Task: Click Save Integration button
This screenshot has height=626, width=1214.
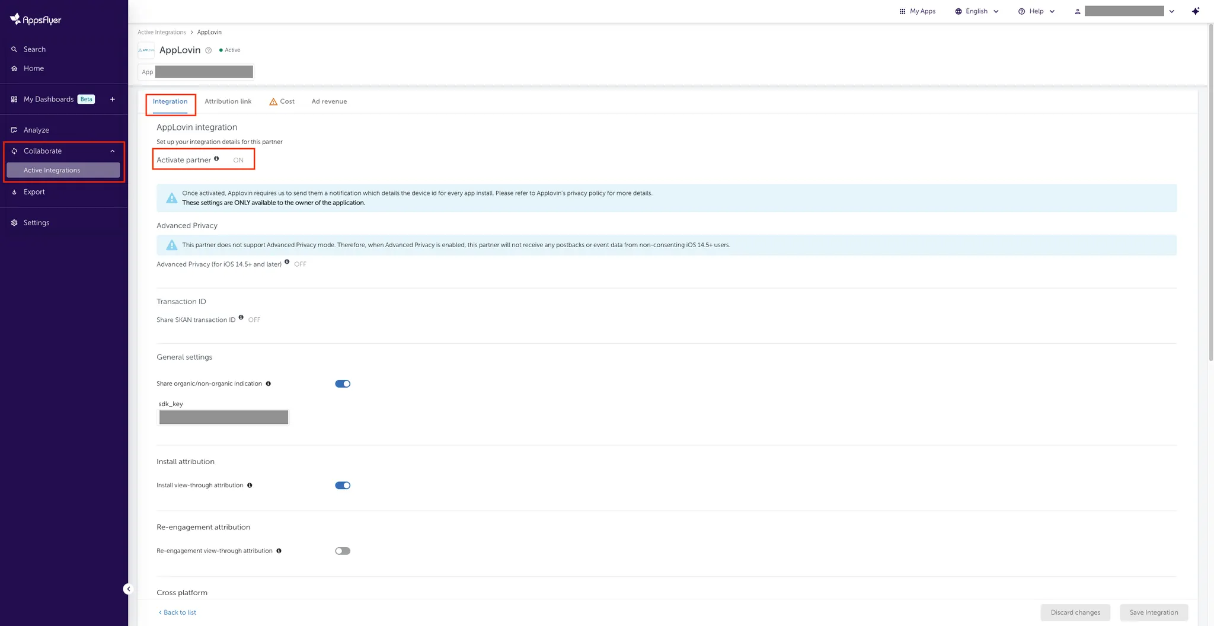Action: pyautogui.click(x=1154, y=612)
